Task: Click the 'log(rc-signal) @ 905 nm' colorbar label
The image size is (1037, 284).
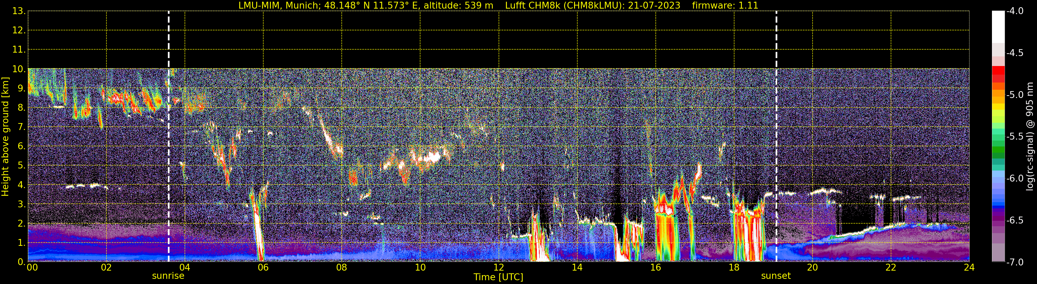Action: [1030, 136]
